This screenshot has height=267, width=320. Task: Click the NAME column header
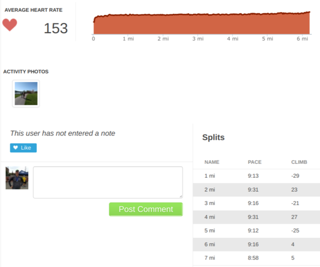[212, 162]
